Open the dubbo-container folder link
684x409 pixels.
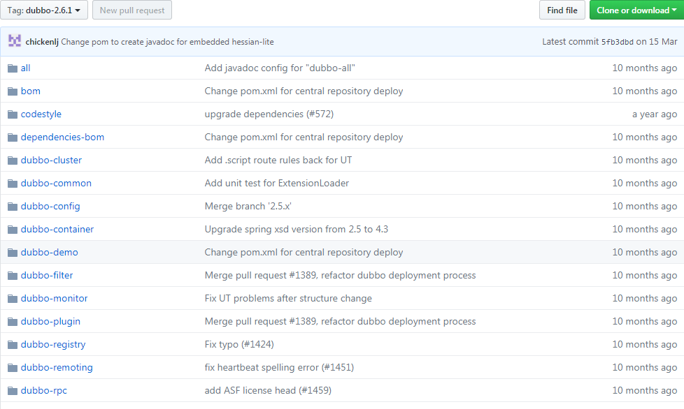[57, 230]
